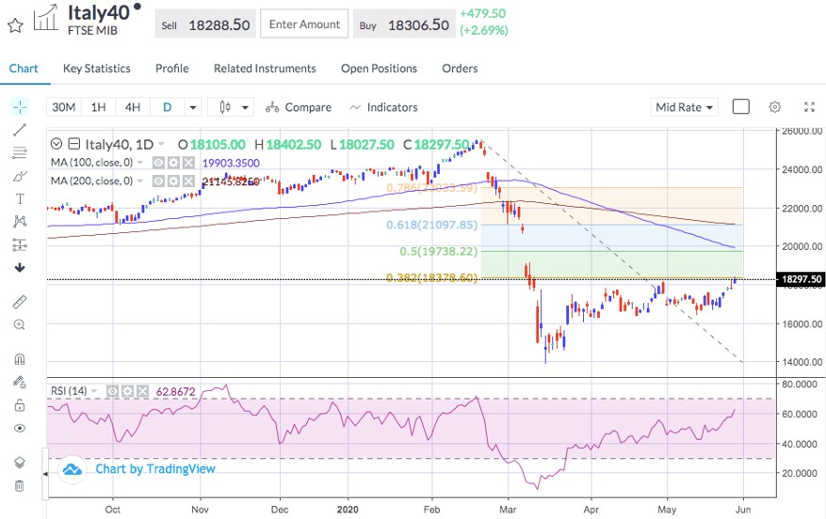Screen dimensions: 826x519
Task: Open the Orders tab
Action: [x=460, y=69]
